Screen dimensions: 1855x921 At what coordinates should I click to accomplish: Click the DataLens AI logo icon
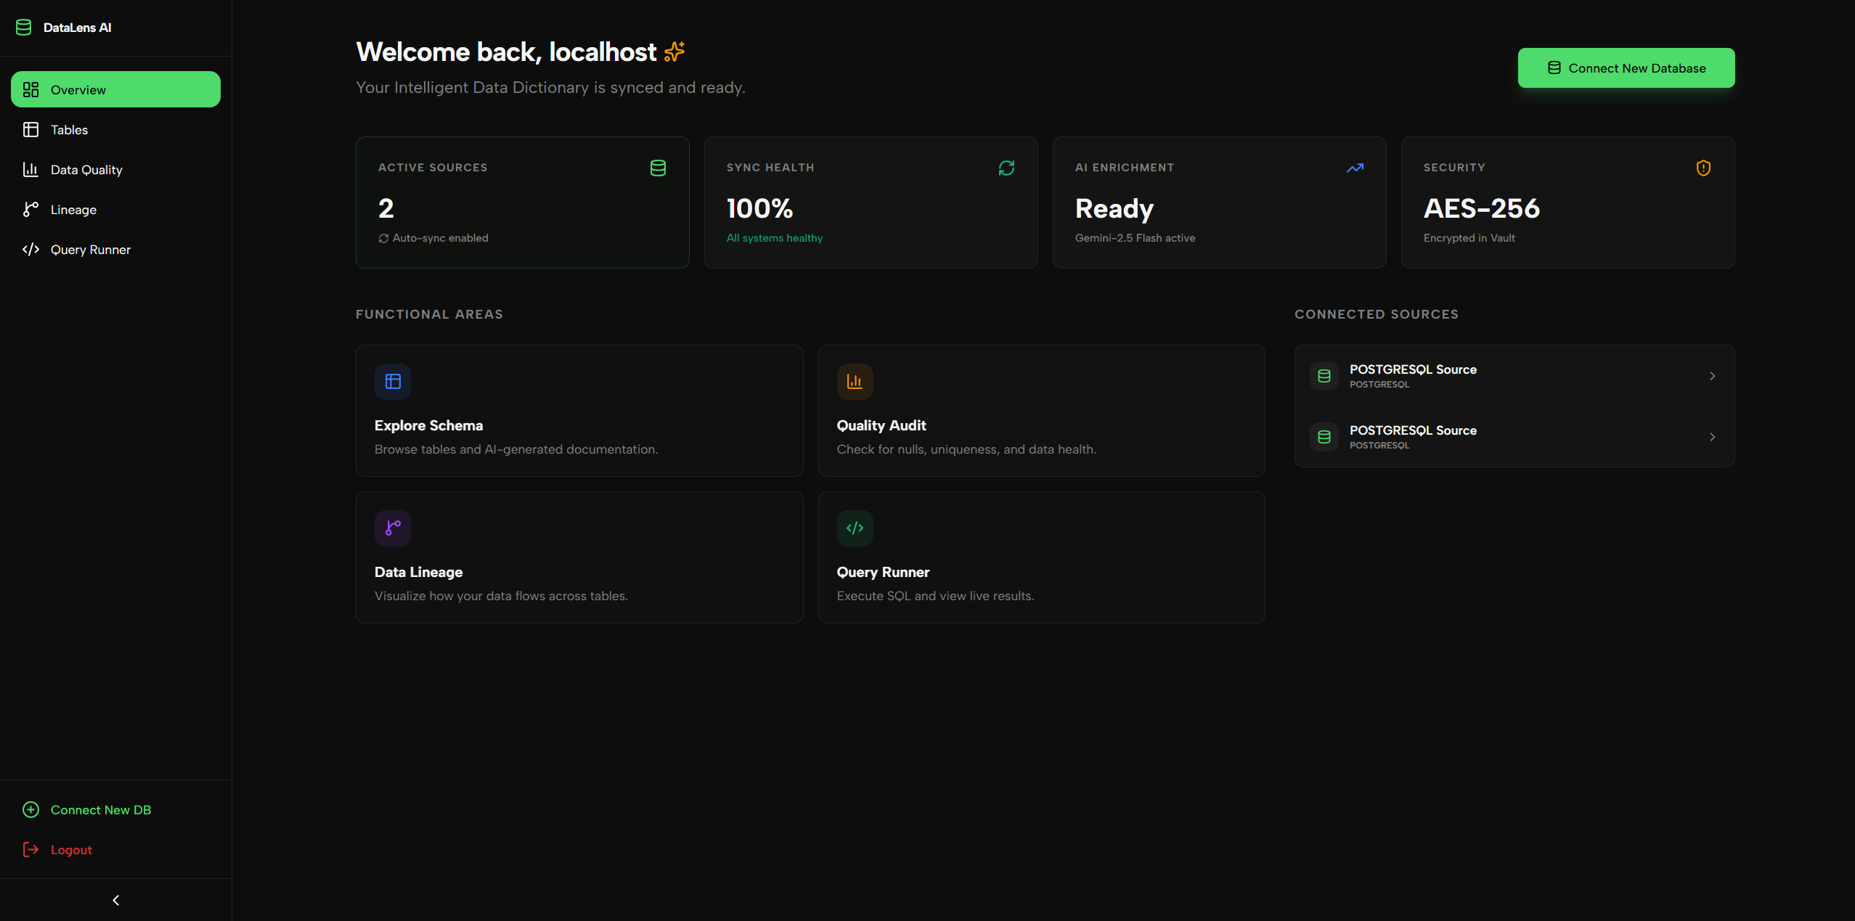click(x=23, y=28)
